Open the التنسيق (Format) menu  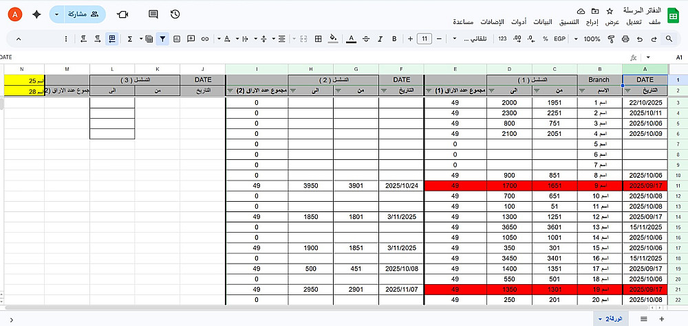(x=569, y=22)
